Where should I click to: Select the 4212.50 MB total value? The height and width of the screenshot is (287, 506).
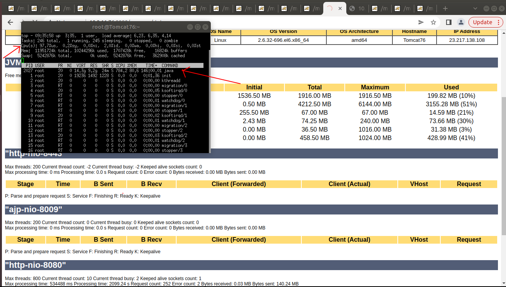tap(314, 104)
